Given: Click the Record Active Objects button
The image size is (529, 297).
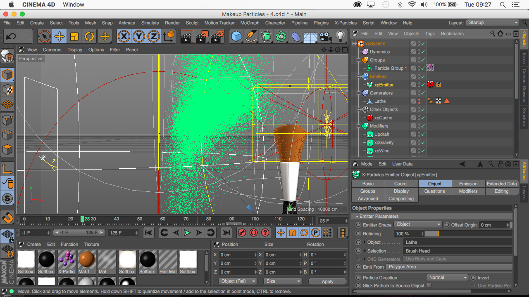Looking at the screenshot, I should pyautogui.click(x=242, y=233).
